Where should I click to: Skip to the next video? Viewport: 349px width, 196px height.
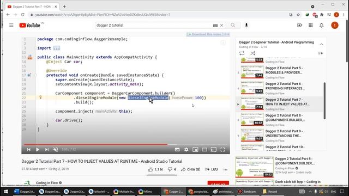(46, 150)
